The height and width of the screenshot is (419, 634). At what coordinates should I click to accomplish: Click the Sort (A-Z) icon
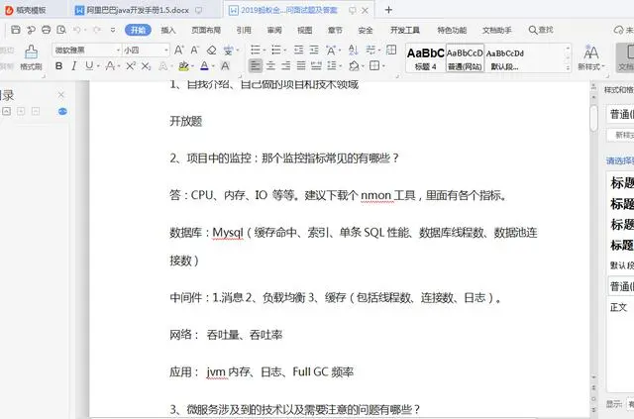(353, 50)
